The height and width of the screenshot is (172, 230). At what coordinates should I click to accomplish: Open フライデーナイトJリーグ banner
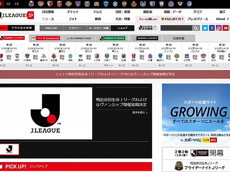click(x=196, y=166)
